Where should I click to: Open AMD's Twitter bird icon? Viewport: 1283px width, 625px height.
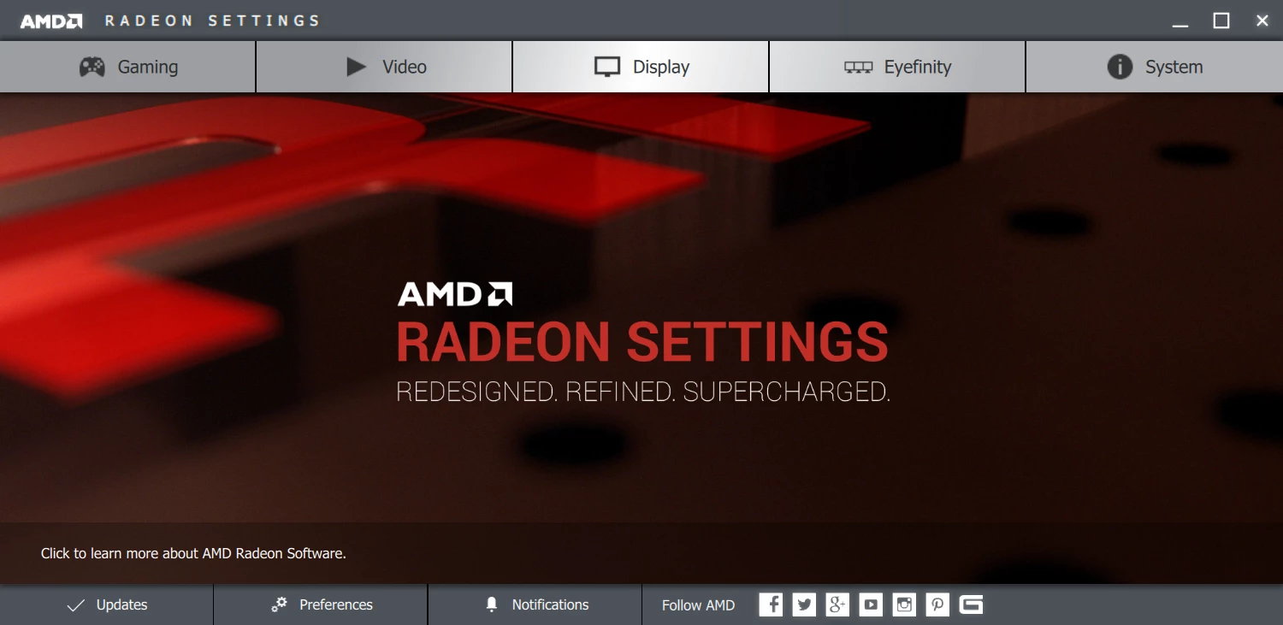click(x=804, y=604)
